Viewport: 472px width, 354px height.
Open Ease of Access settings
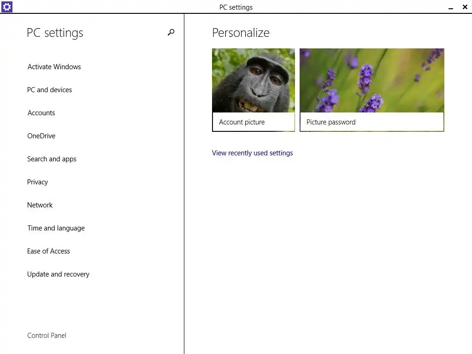click(x=48, y=251)
